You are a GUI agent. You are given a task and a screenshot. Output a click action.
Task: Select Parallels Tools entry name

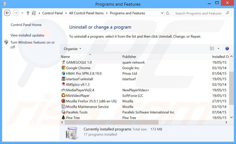(77, 112)
